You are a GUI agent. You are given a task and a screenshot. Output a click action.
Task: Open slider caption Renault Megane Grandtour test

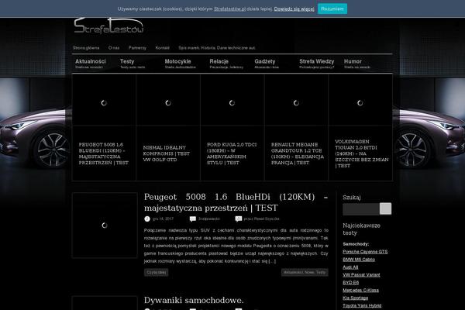pos(298,153)
